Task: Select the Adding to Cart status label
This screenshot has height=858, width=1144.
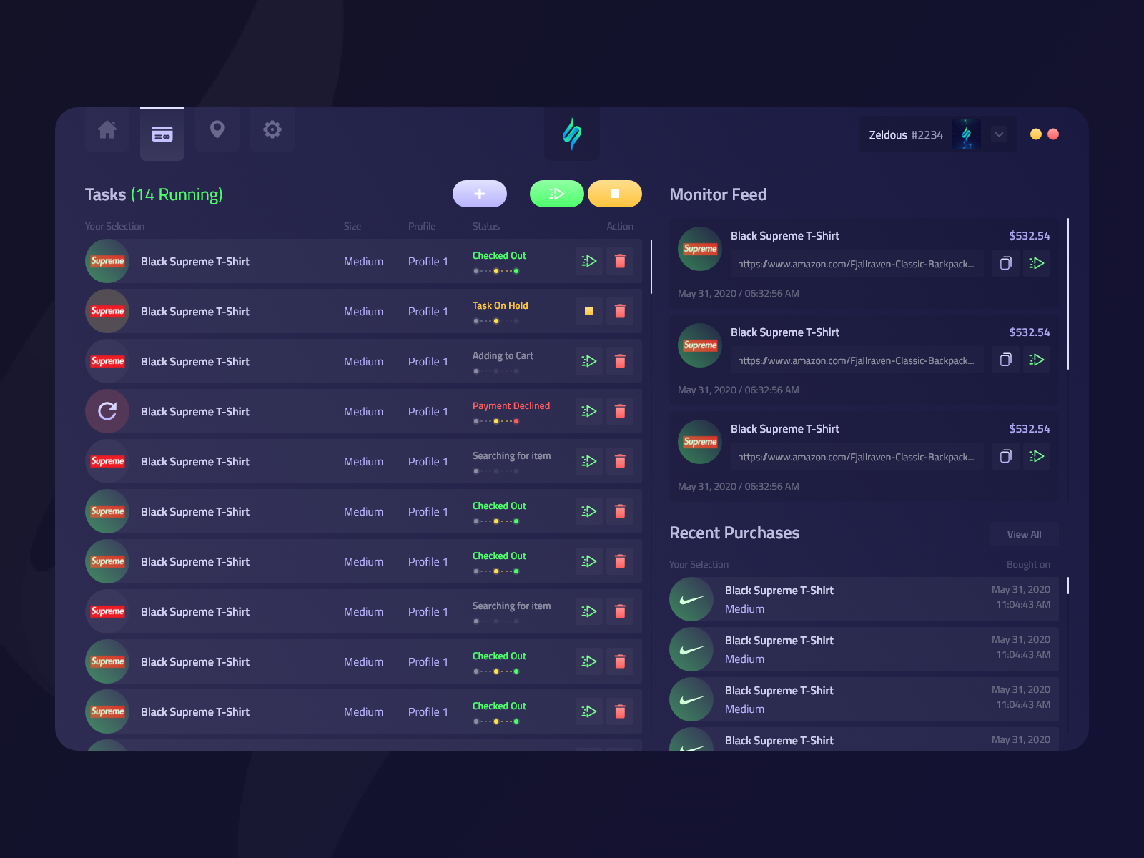Action: click(503, 356)
